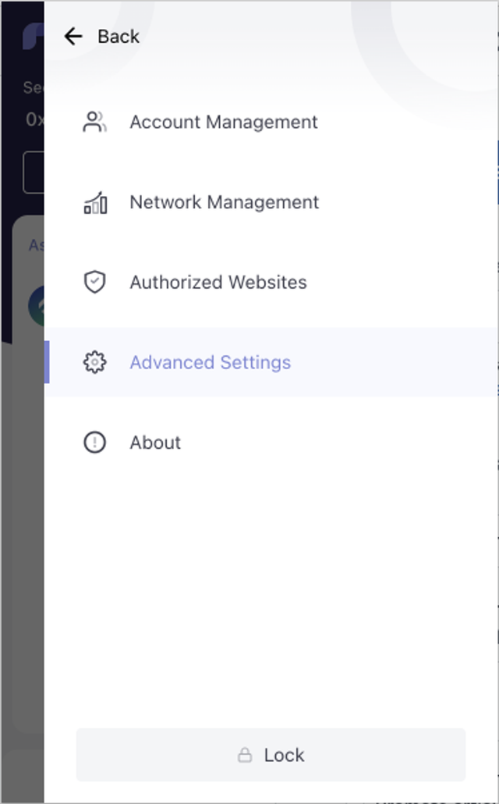Click the partially visible outlined button at left
499x804 pixels.
point(33,173)
